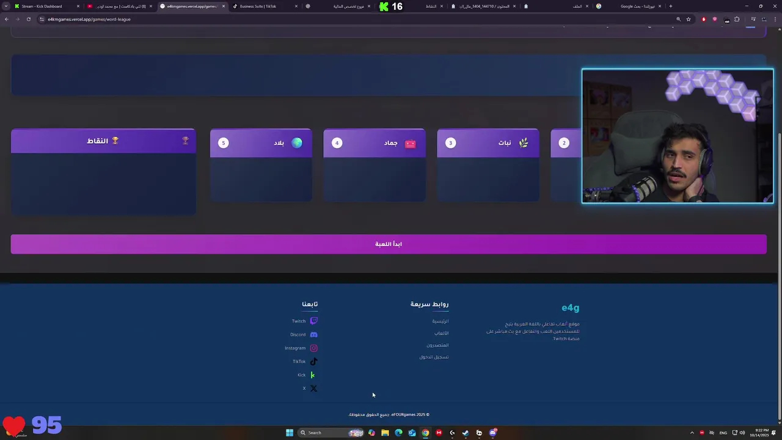Click the zoom magnifier icon in the address bar
Viewport: 782px width, 440px height.
678,19
